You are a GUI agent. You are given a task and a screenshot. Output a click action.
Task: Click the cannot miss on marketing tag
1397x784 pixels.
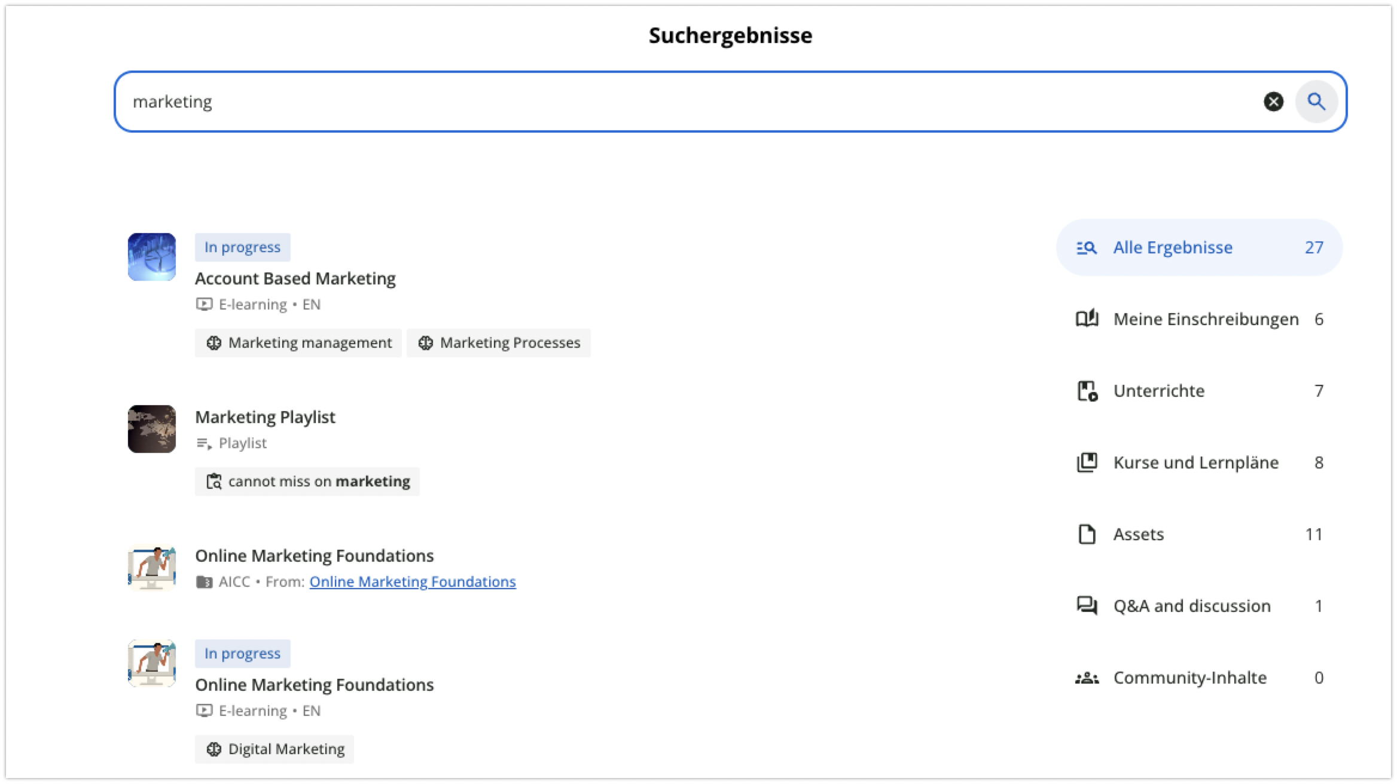[307, 482]
